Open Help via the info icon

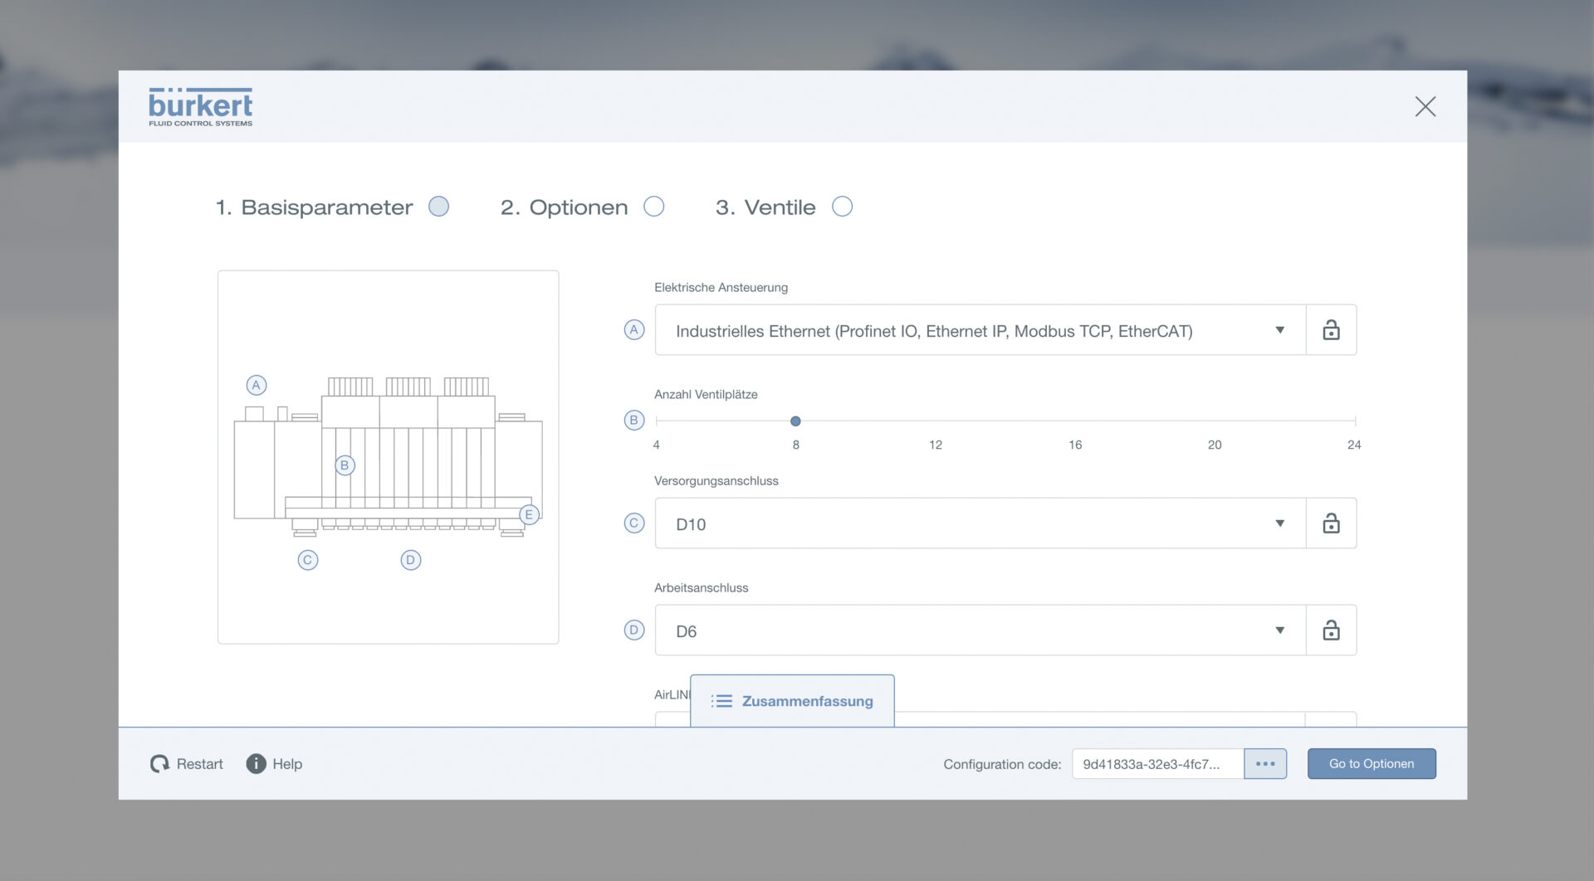coord(256,764)
